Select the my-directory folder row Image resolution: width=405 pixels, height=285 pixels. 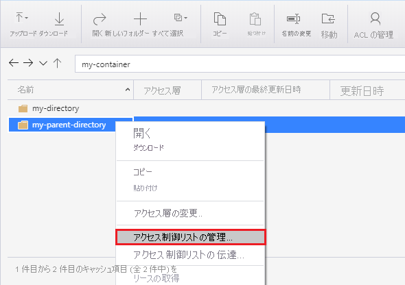(x=207, y=108)
